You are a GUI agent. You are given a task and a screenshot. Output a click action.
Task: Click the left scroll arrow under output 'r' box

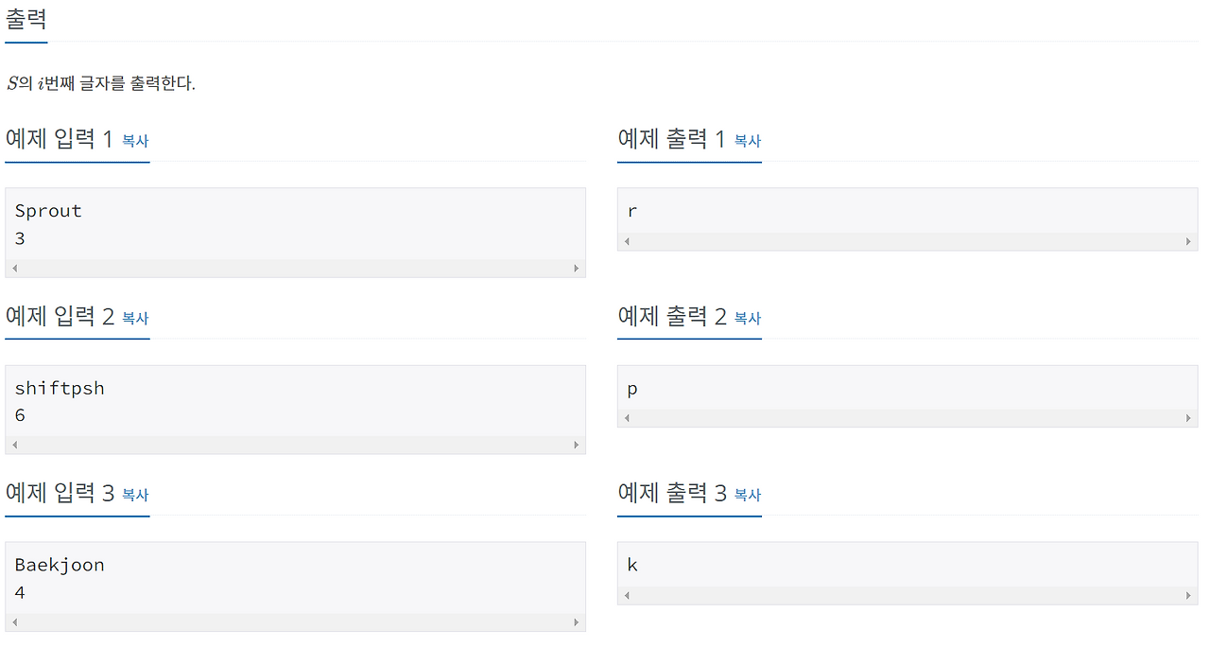[x=627, y=242]
